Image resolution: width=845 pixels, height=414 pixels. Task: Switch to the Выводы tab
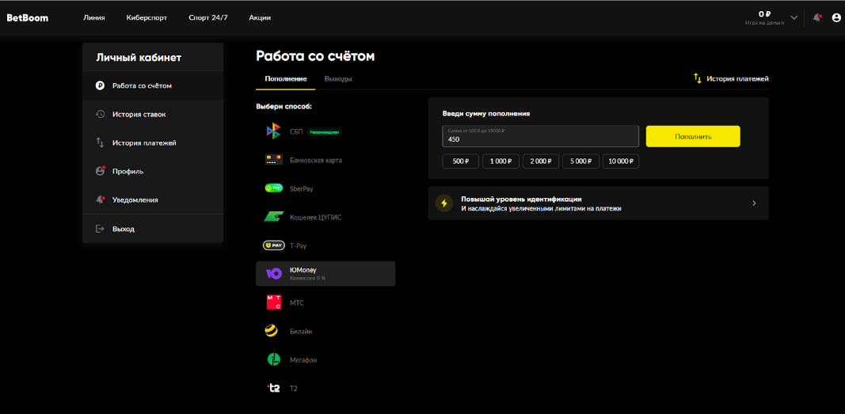[x=338, y=79]
